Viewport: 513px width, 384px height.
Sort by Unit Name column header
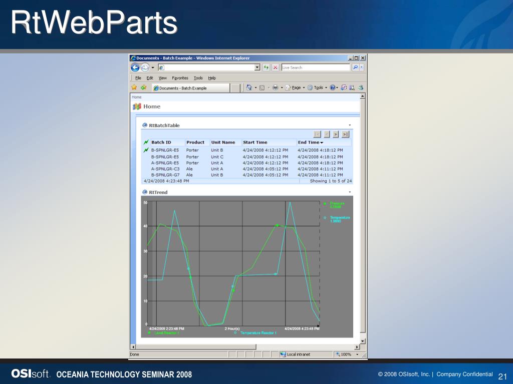[x=223, y=142]
